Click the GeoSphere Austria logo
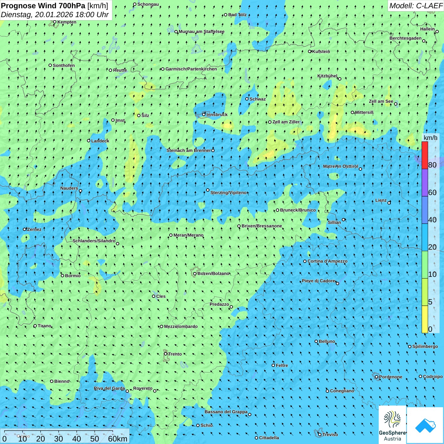444x444 pixels. 392,425
